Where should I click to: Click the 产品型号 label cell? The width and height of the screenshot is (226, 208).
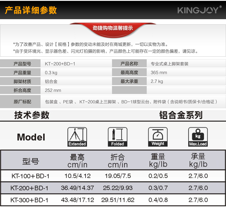tap(20, 64)
